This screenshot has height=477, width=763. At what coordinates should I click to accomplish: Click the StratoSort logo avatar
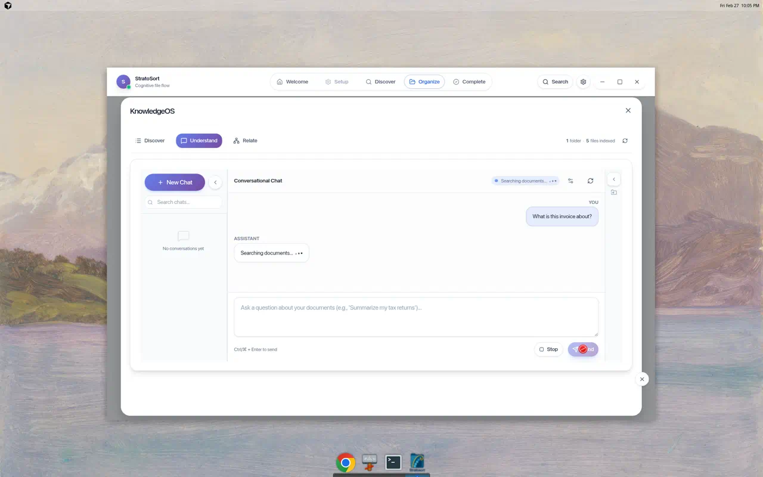coord(123,81)
